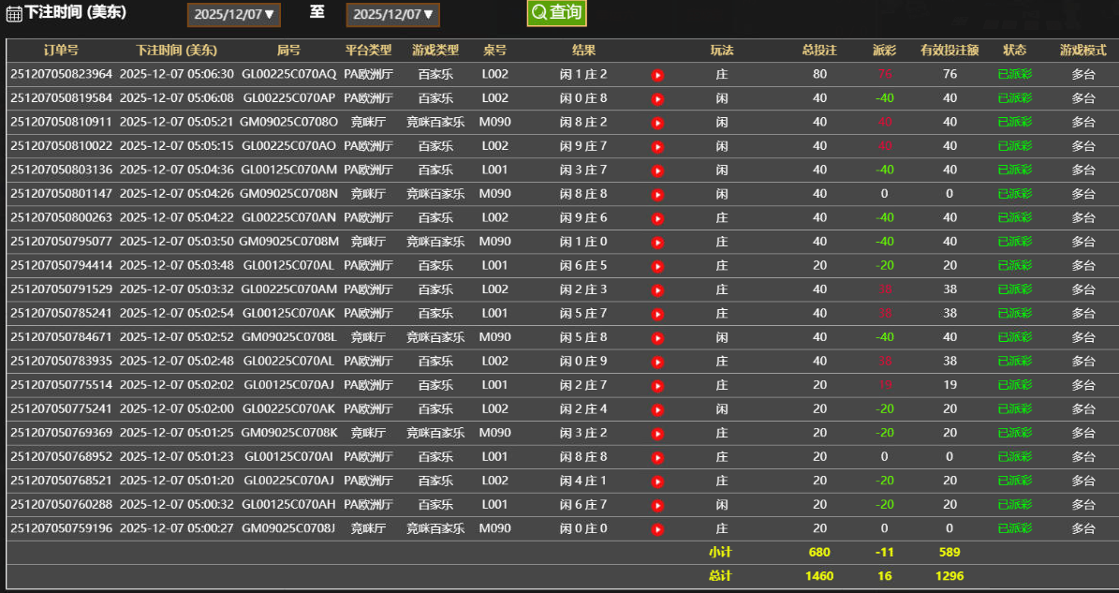
Task: Play the replay for result 闲 5 庄 7
Action: (658, 313)
